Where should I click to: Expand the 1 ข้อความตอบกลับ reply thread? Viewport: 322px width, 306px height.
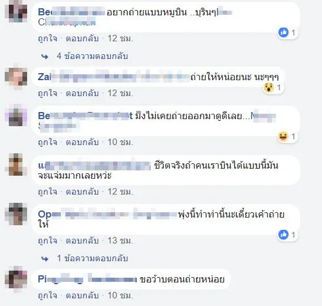92,258
